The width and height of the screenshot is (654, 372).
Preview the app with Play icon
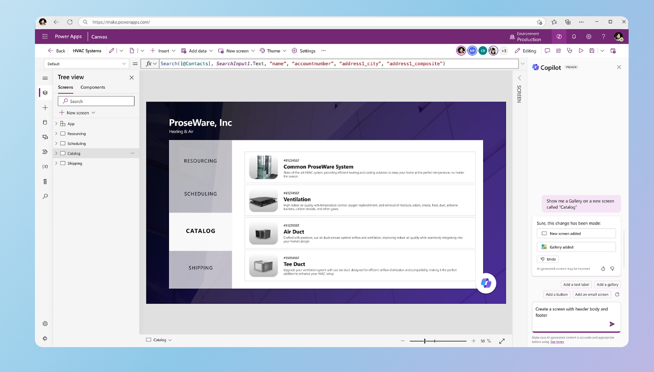click(x=581, y=51)
